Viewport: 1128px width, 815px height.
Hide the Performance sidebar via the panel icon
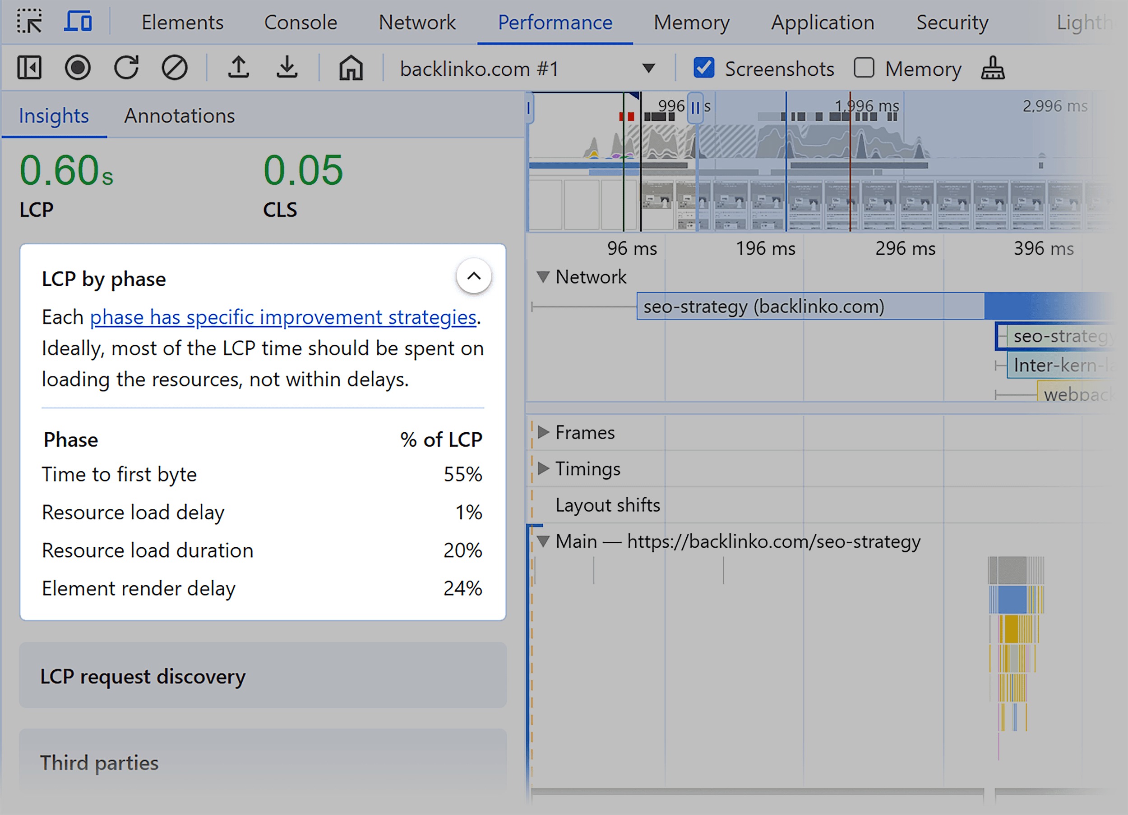pos(29,68)
